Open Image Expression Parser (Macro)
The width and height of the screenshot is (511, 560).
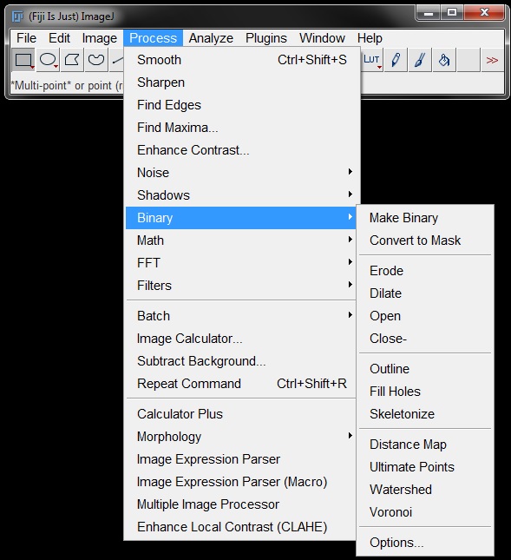pos(241,482)
